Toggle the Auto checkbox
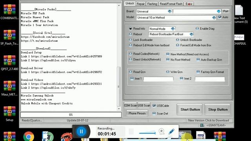Viewport: 251px width, 141px height. click(x=220, y=17)
